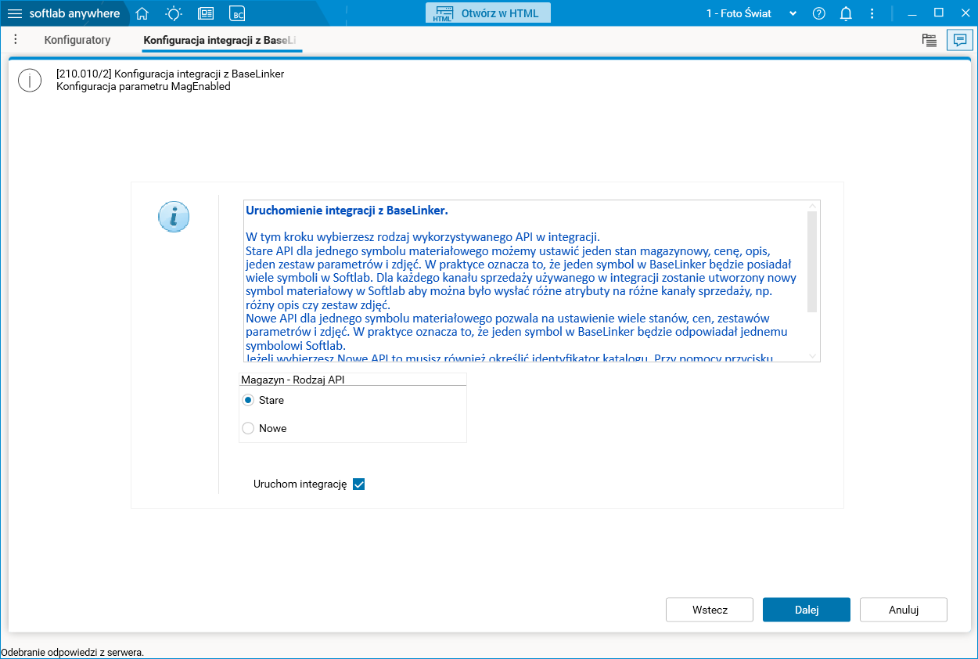The image size is (978, 659).
Task: Minimize the application window
Action: coord(911,13)
